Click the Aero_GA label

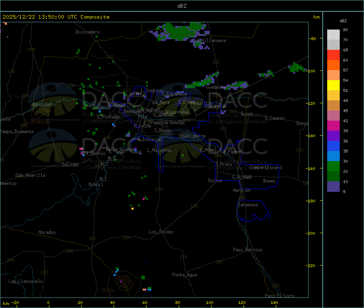coord(242,190)
